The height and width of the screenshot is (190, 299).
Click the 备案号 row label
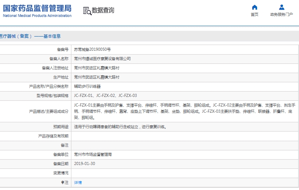(x=63, y=50)
